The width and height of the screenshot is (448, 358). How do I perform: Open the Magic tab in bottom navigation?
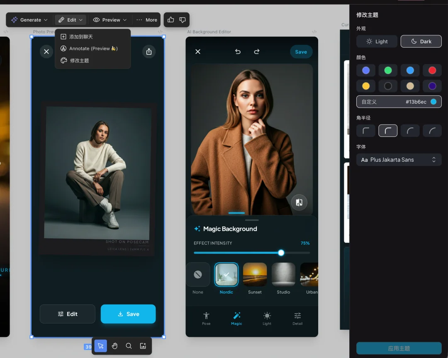[x=236, y=318]
